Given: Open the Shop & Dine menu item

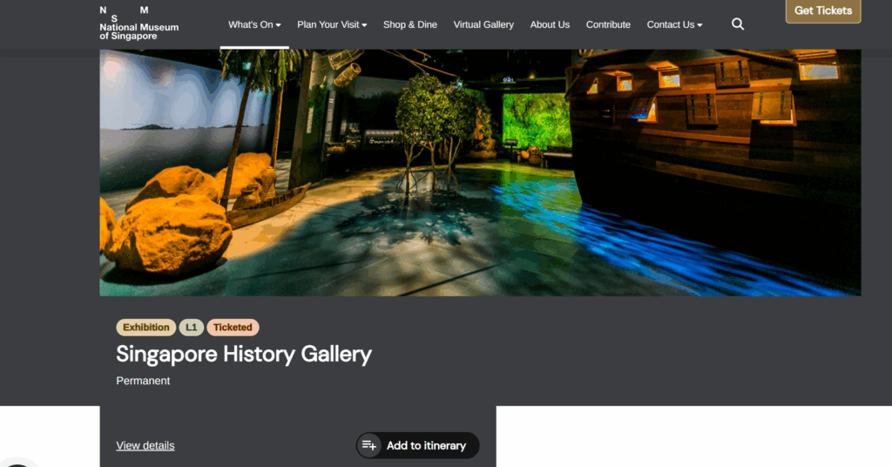Looking at the screenshot, I should 409,24.
